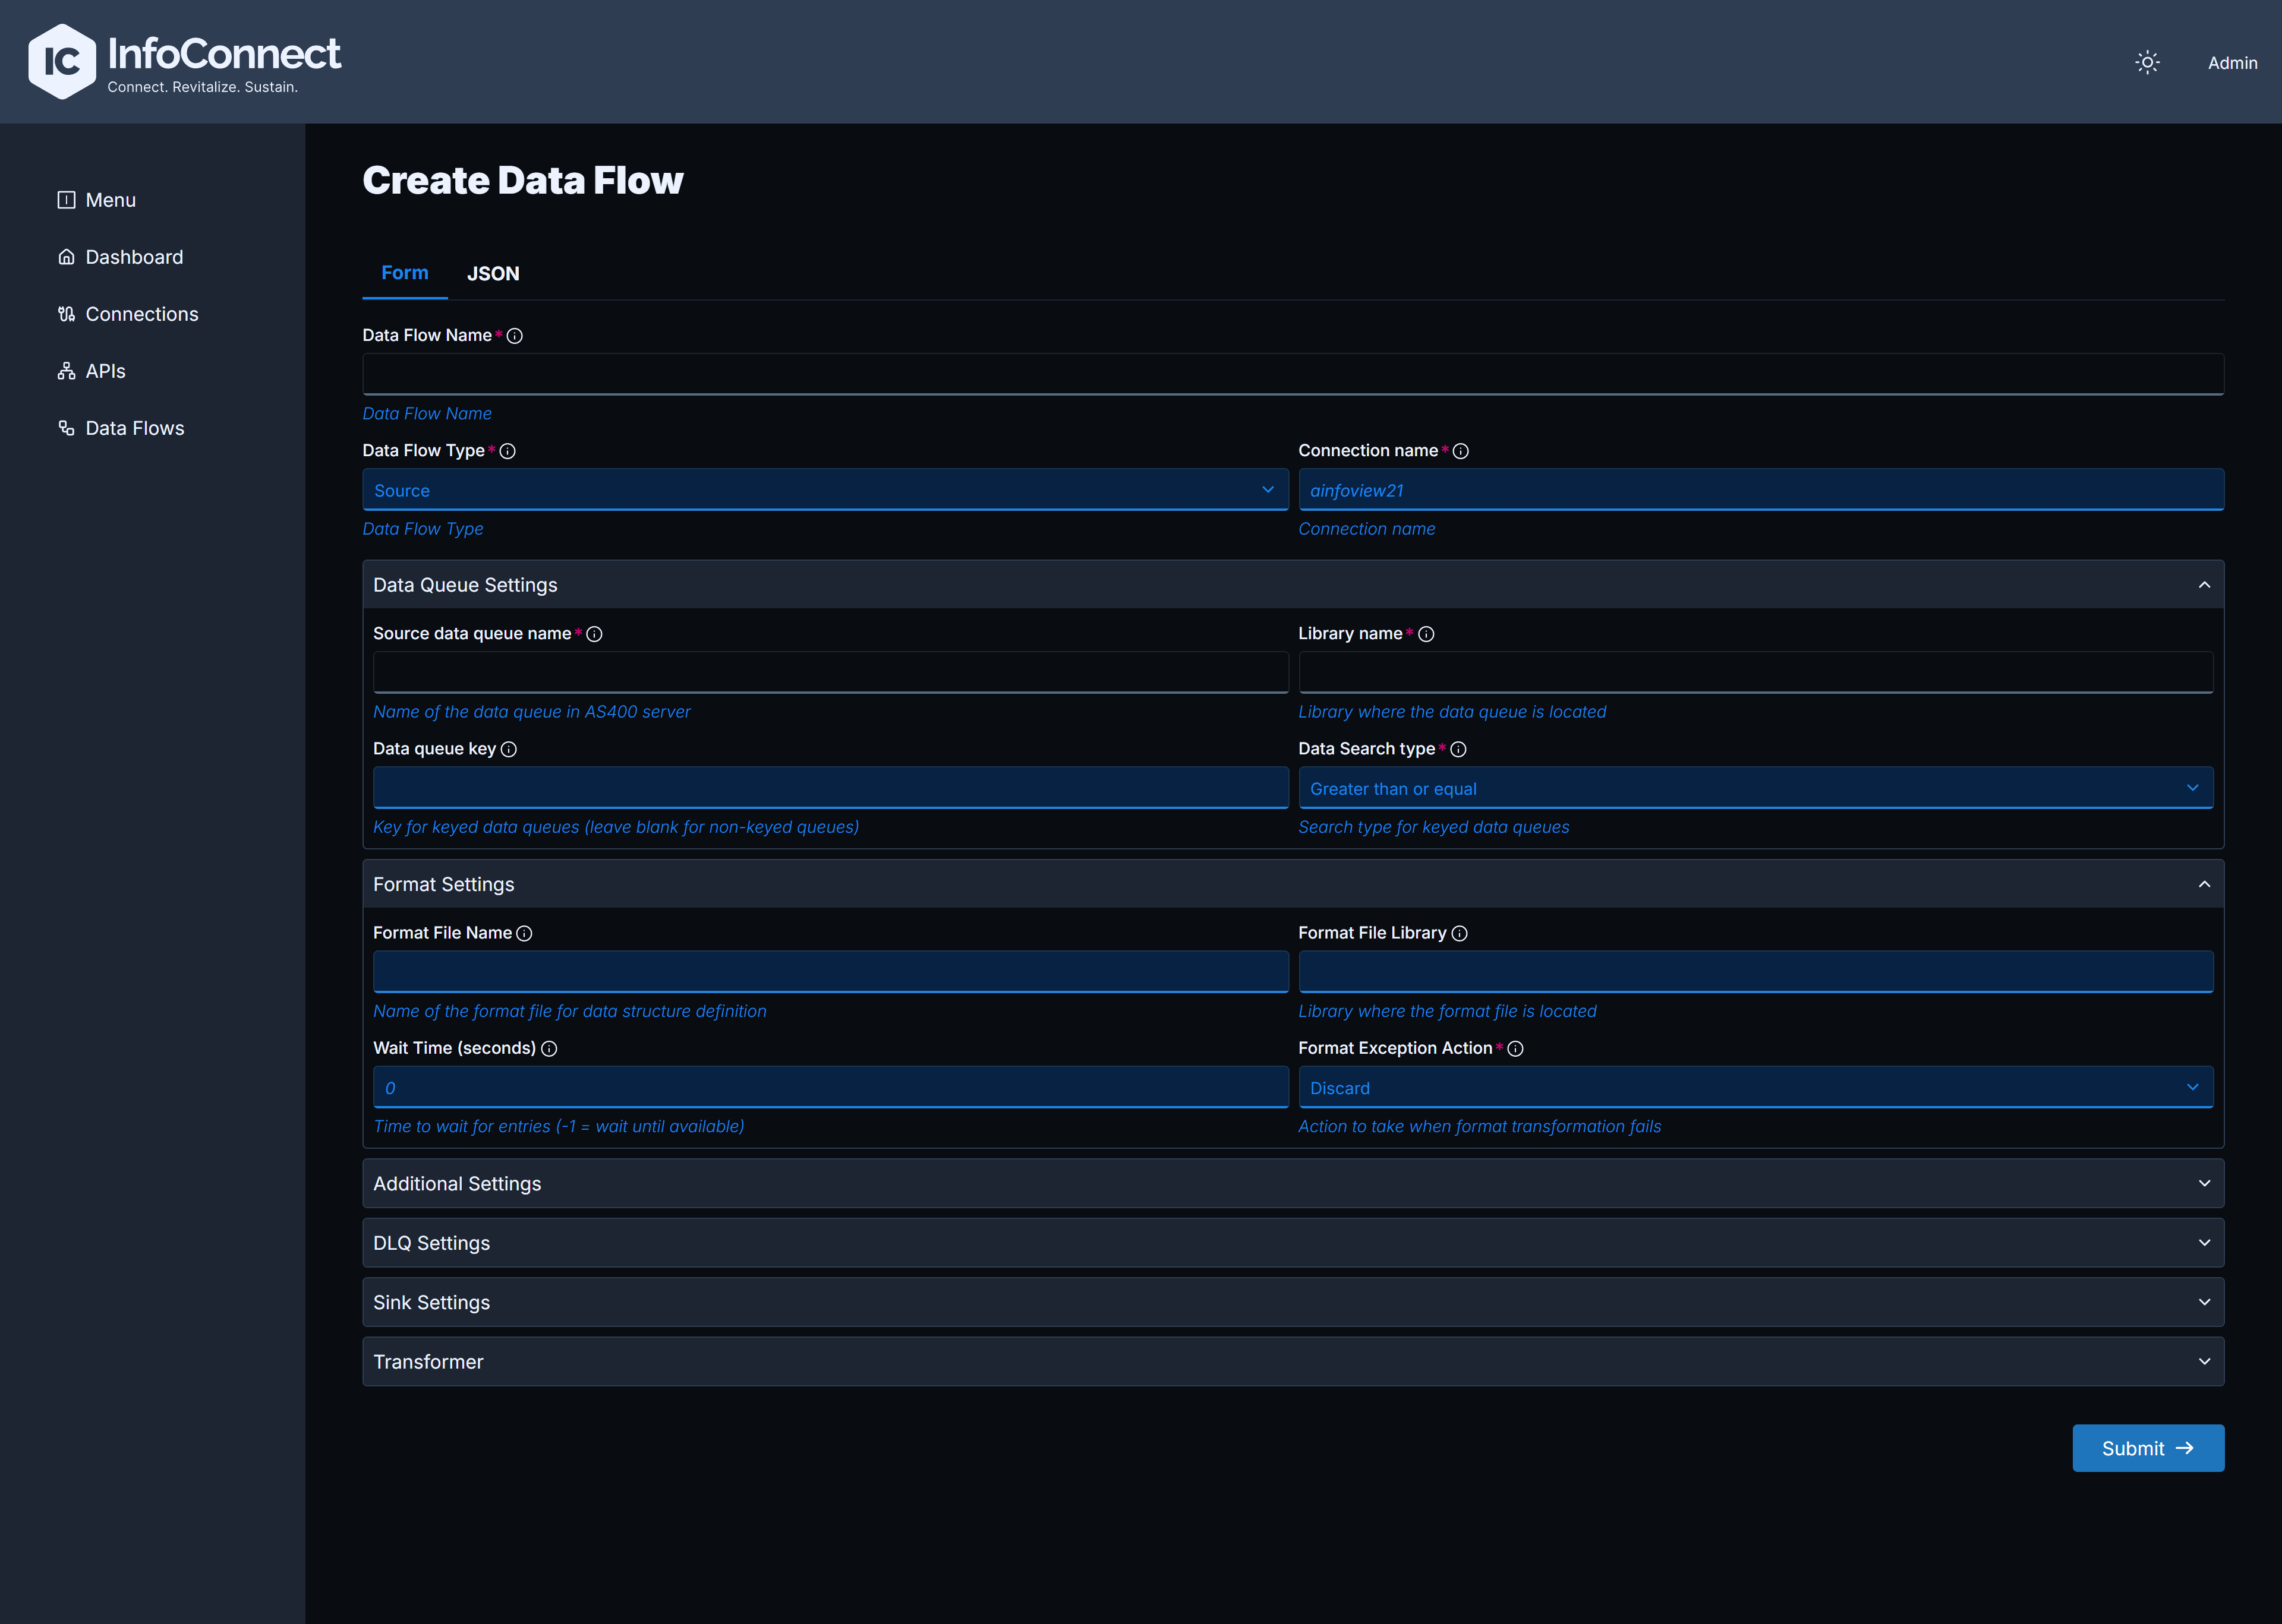
Task: Click info icon beside Format File Library
Action: point(1460,933)
